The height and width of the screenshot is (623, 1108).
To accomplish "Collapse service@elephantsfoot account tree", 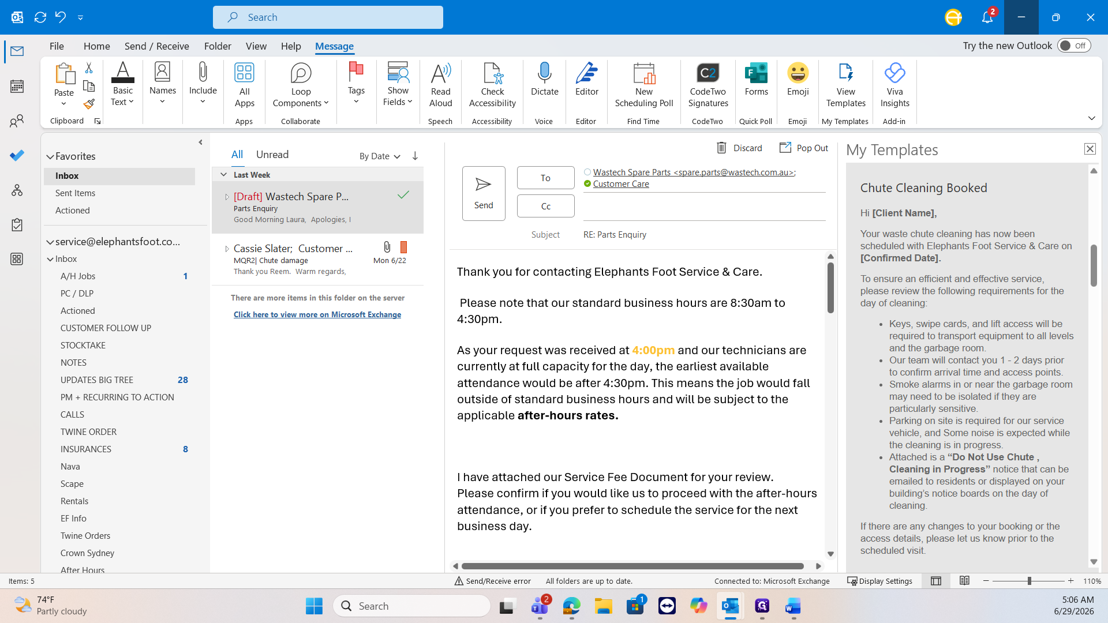I will coord(50,242).
